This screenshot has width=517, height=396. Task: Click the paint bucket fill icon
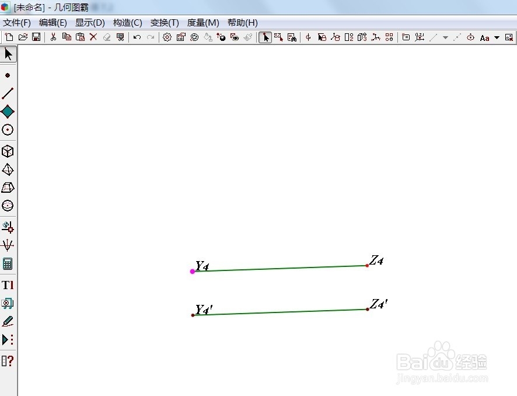208,37
